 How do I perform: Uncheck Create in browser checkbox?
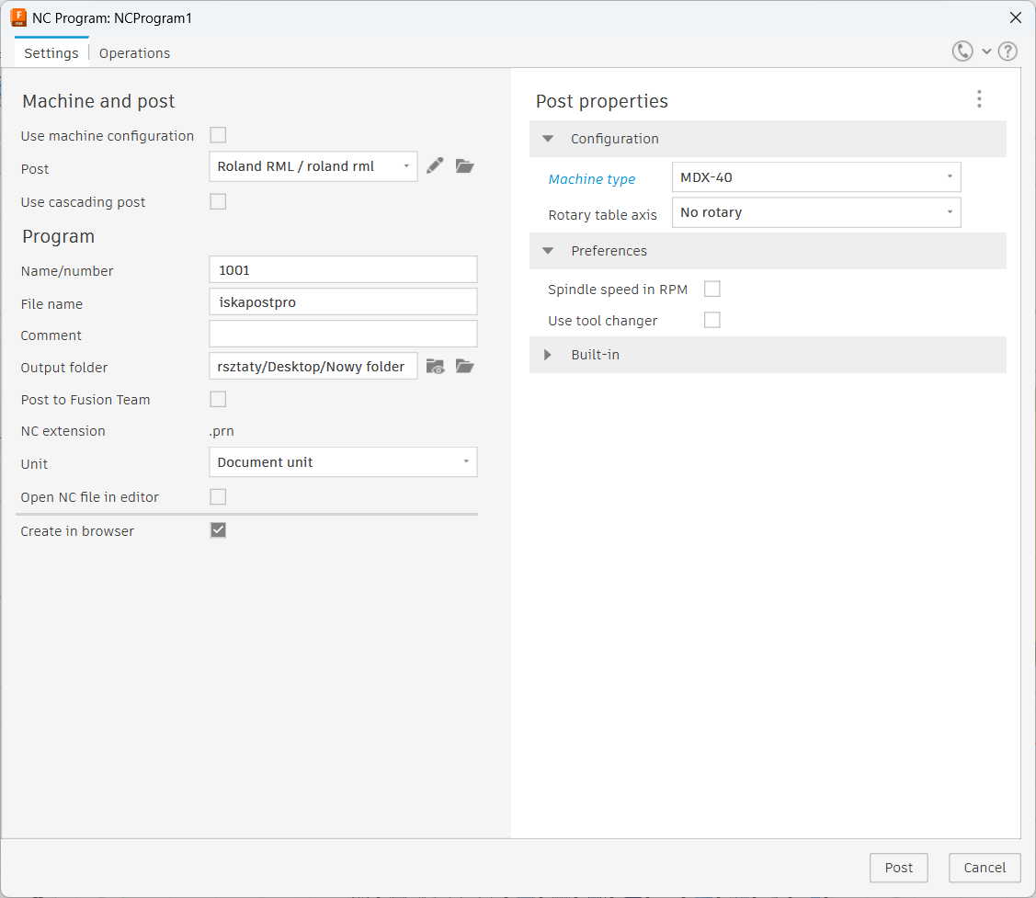[218, 530]
